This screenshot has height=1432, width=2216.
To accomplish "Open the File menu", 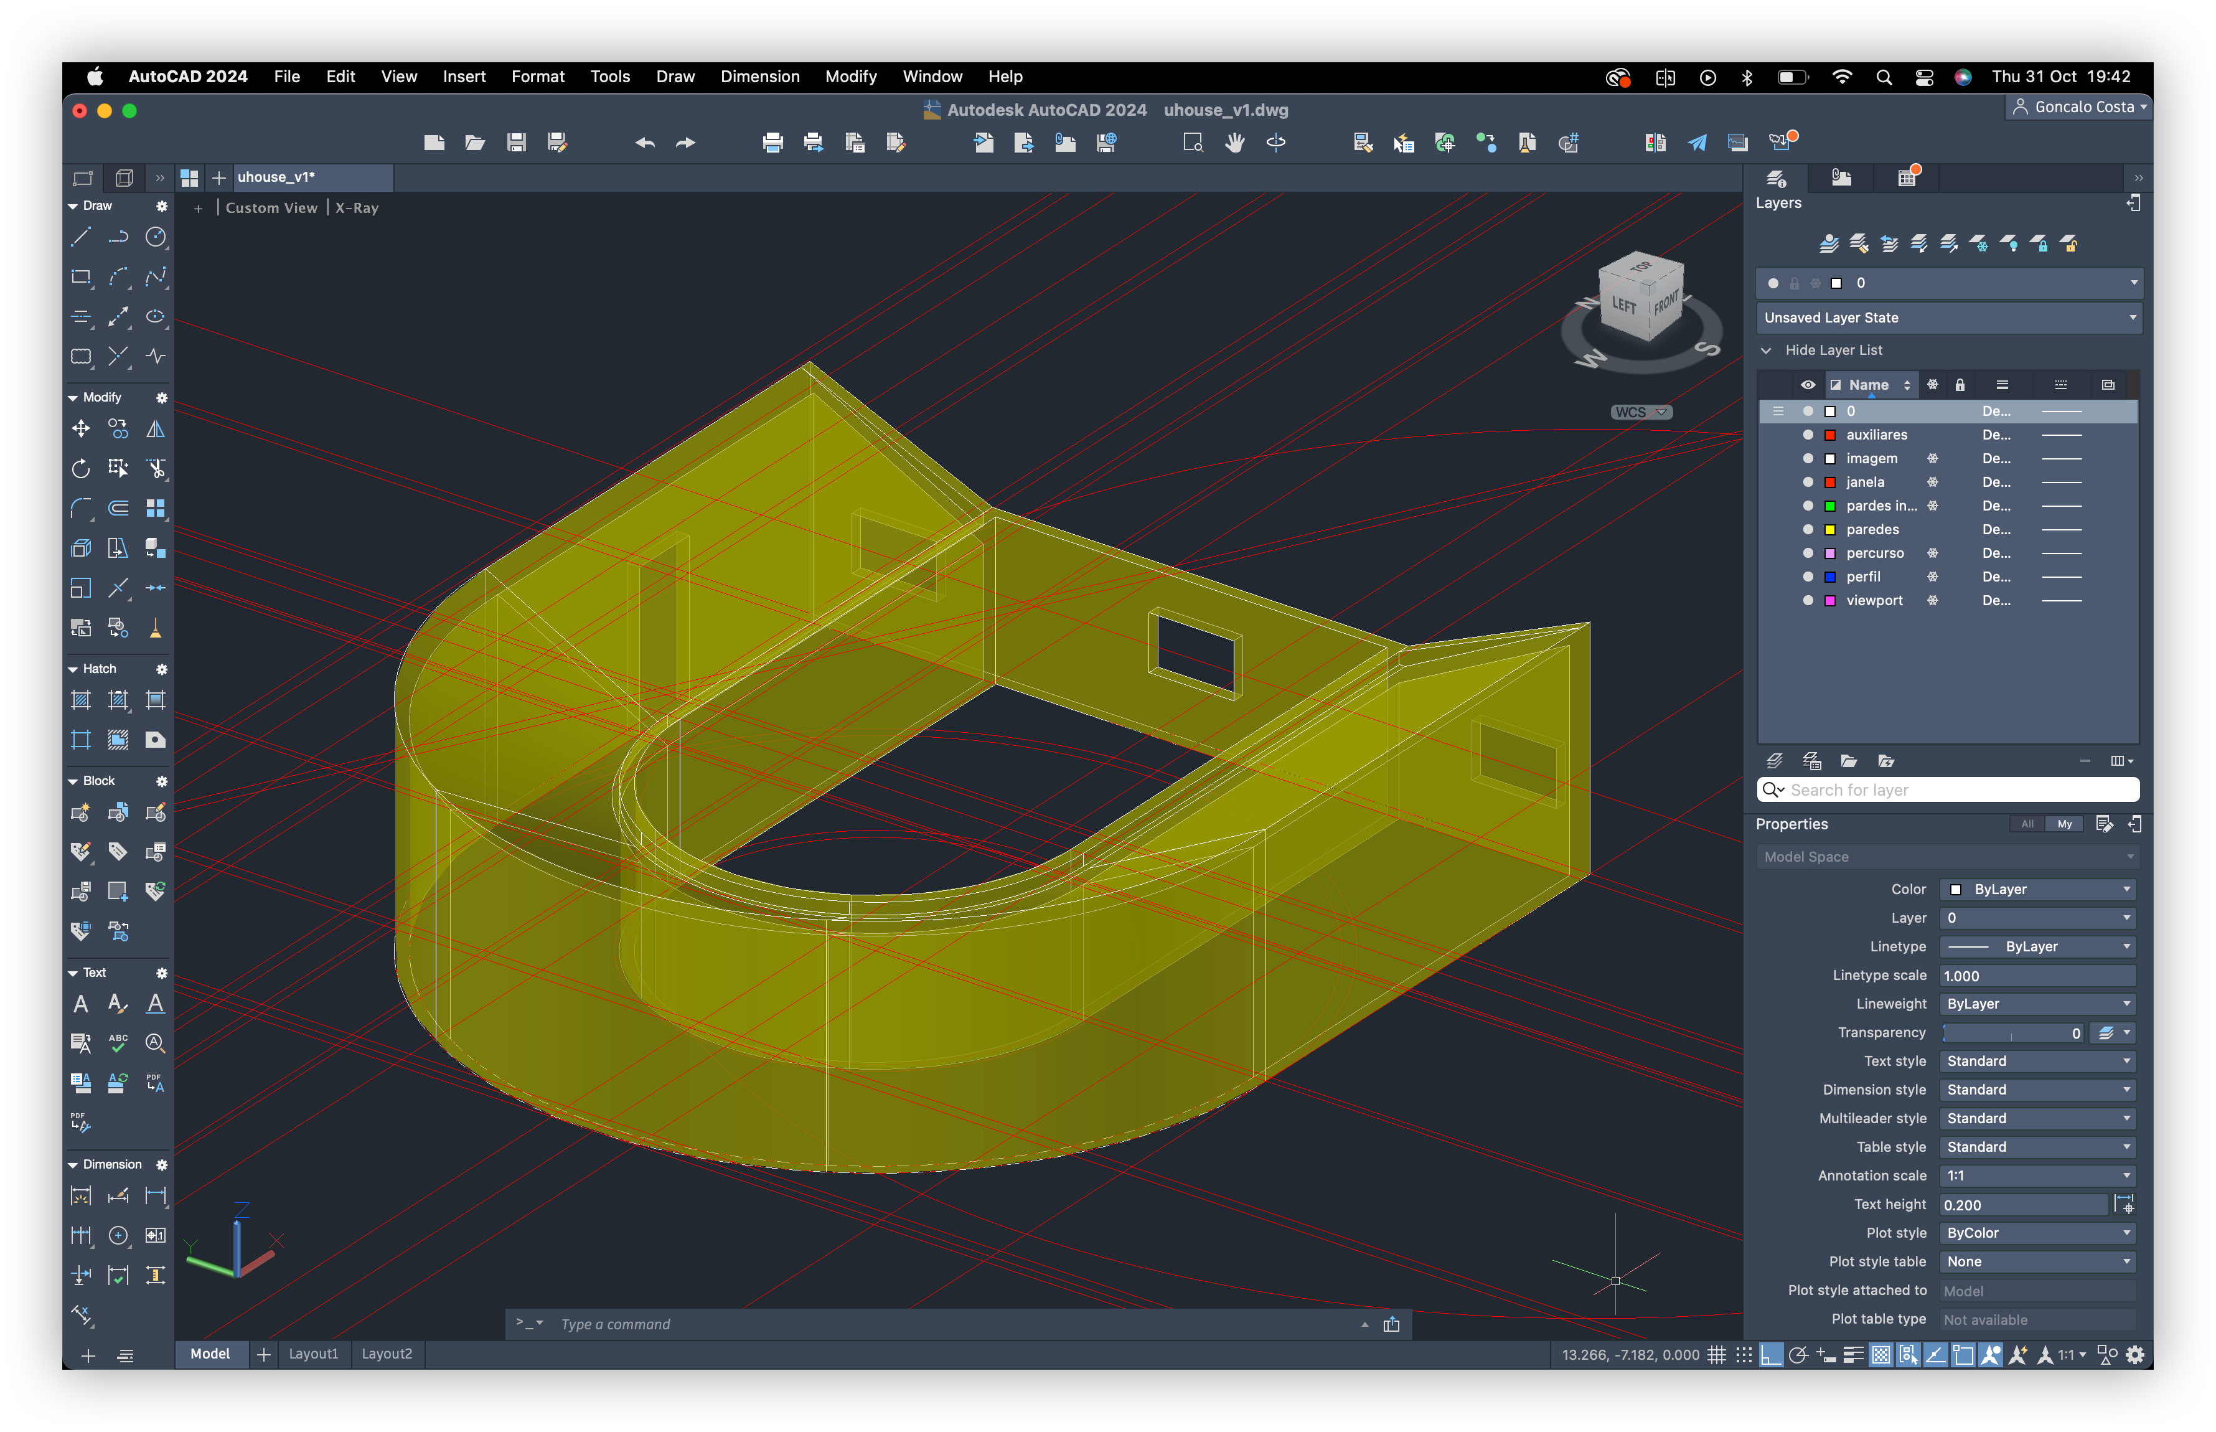I will click(x=286, y=77).
